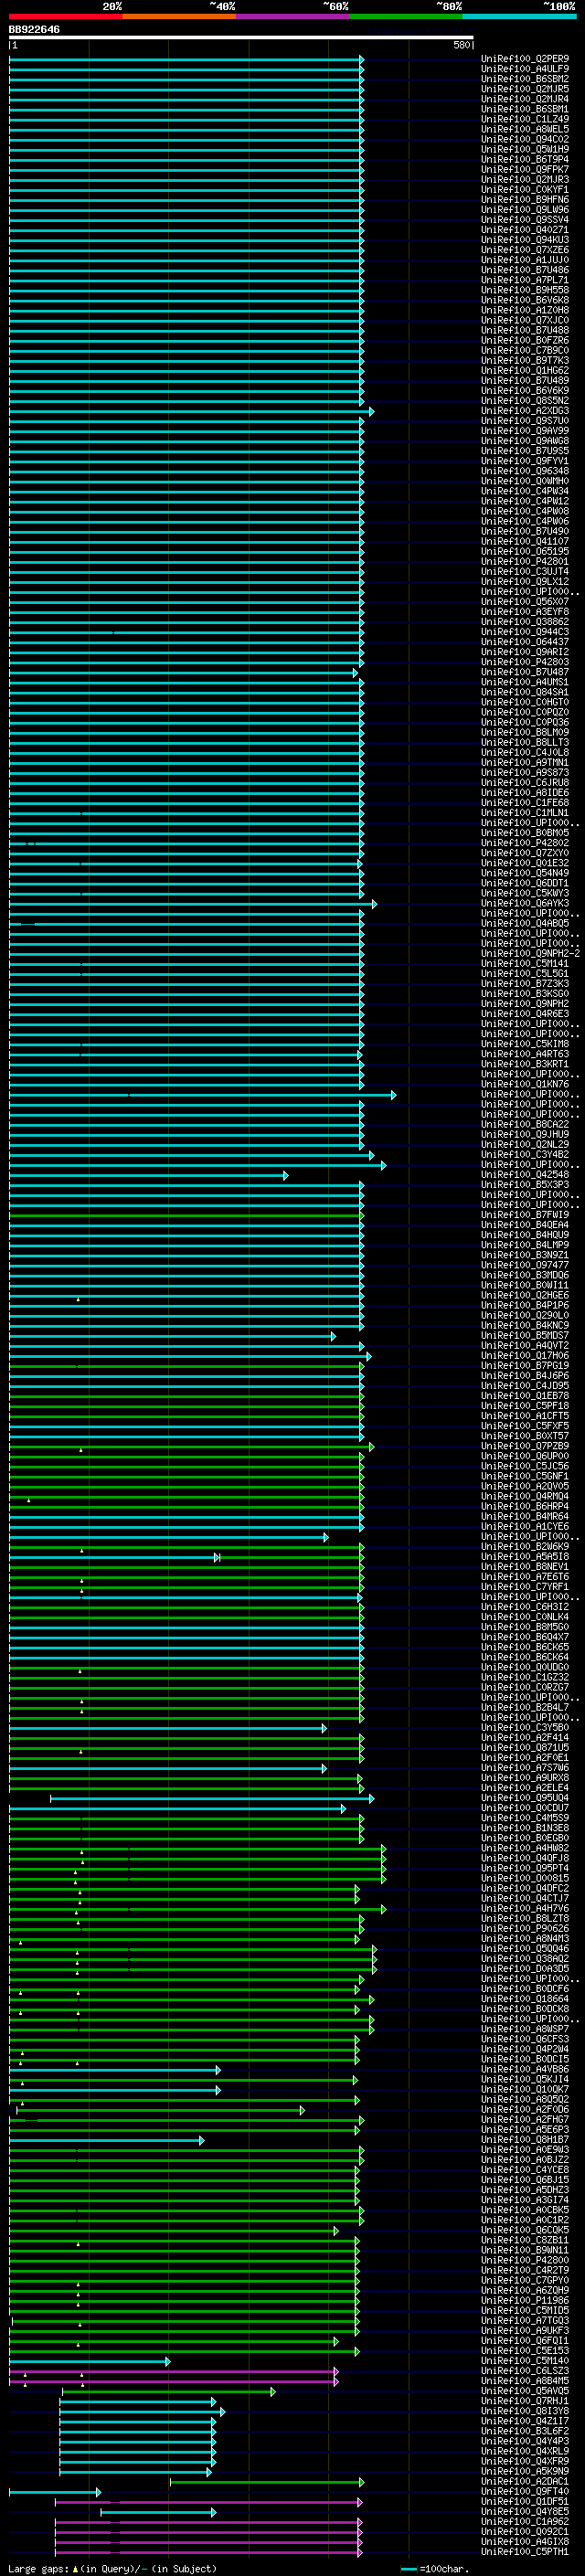
Task: Open hit UniRef100_B0WI11
Action: pos(525,1286)
